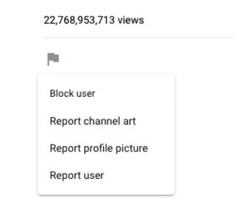This screenshot has height=222, width=249.
Task: Pick the last item in the flag menu
Action: 106,175
